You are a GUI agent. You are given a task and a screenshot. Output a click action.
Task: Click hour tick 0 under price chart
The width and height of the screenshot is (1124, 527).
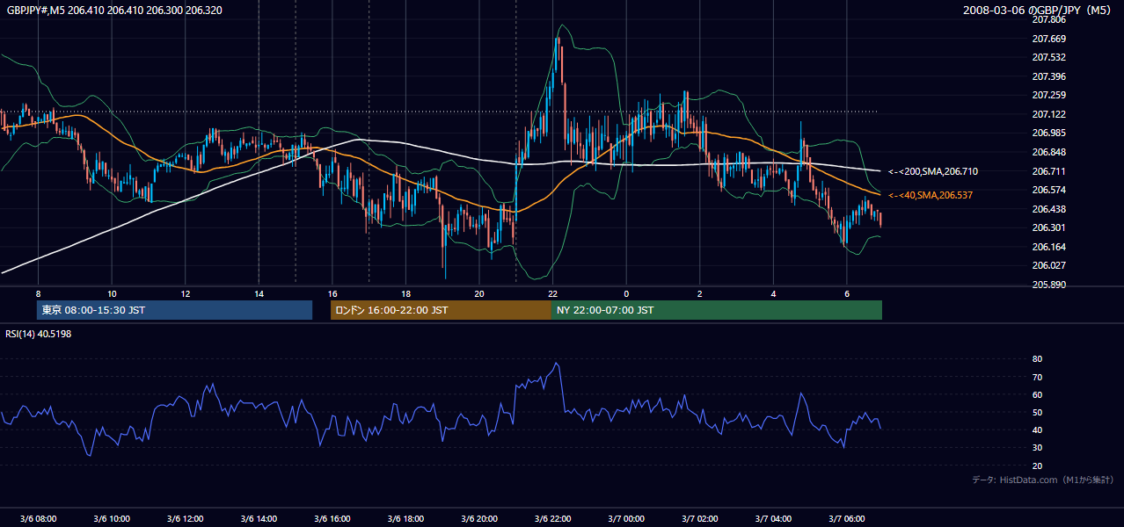click(x=626, y=293)
